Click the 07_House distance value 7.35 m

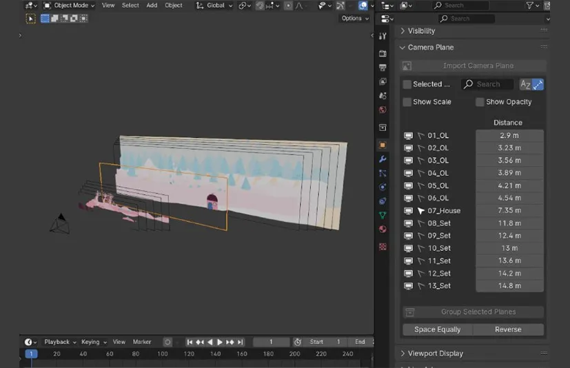coord(509,211)
